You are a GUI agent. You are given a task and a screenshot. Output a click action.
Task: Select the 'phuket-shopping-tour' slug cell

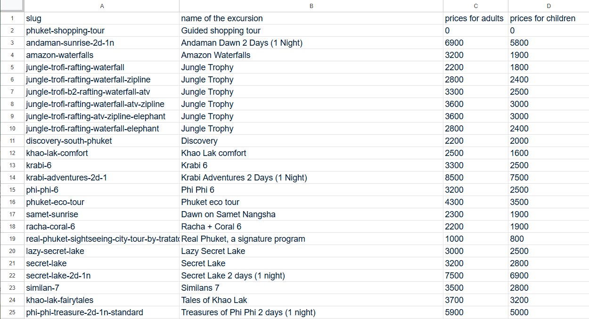click(x=102, y=31)
